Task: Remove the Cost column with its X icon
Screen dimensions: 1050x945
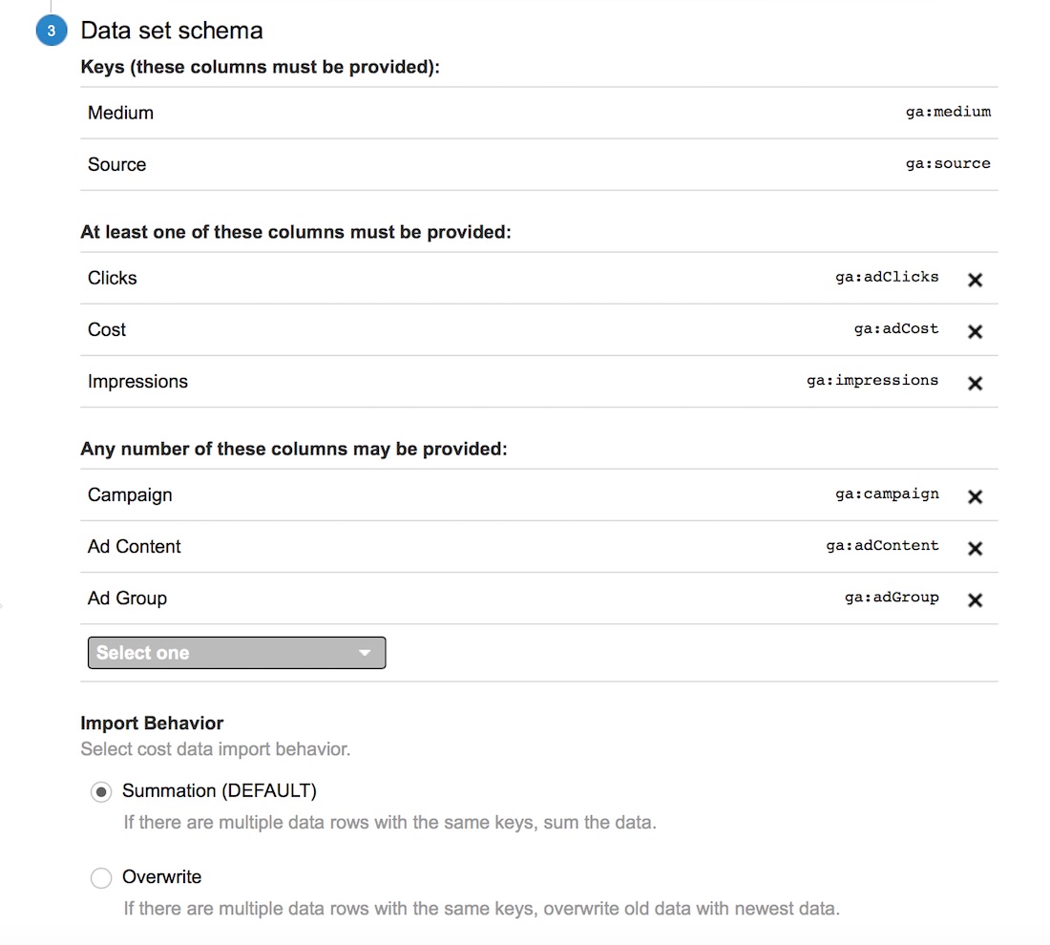Action: (x=975, y=331)
